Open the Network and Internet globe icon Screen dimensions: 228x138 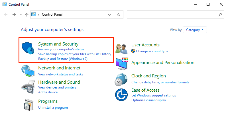(28, 71)
